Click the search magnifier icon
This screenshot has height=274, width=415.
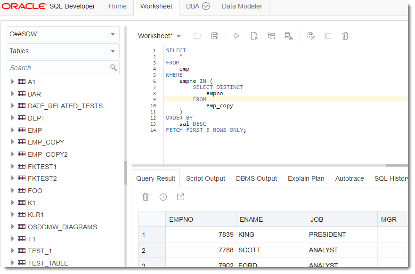[113, 68]
